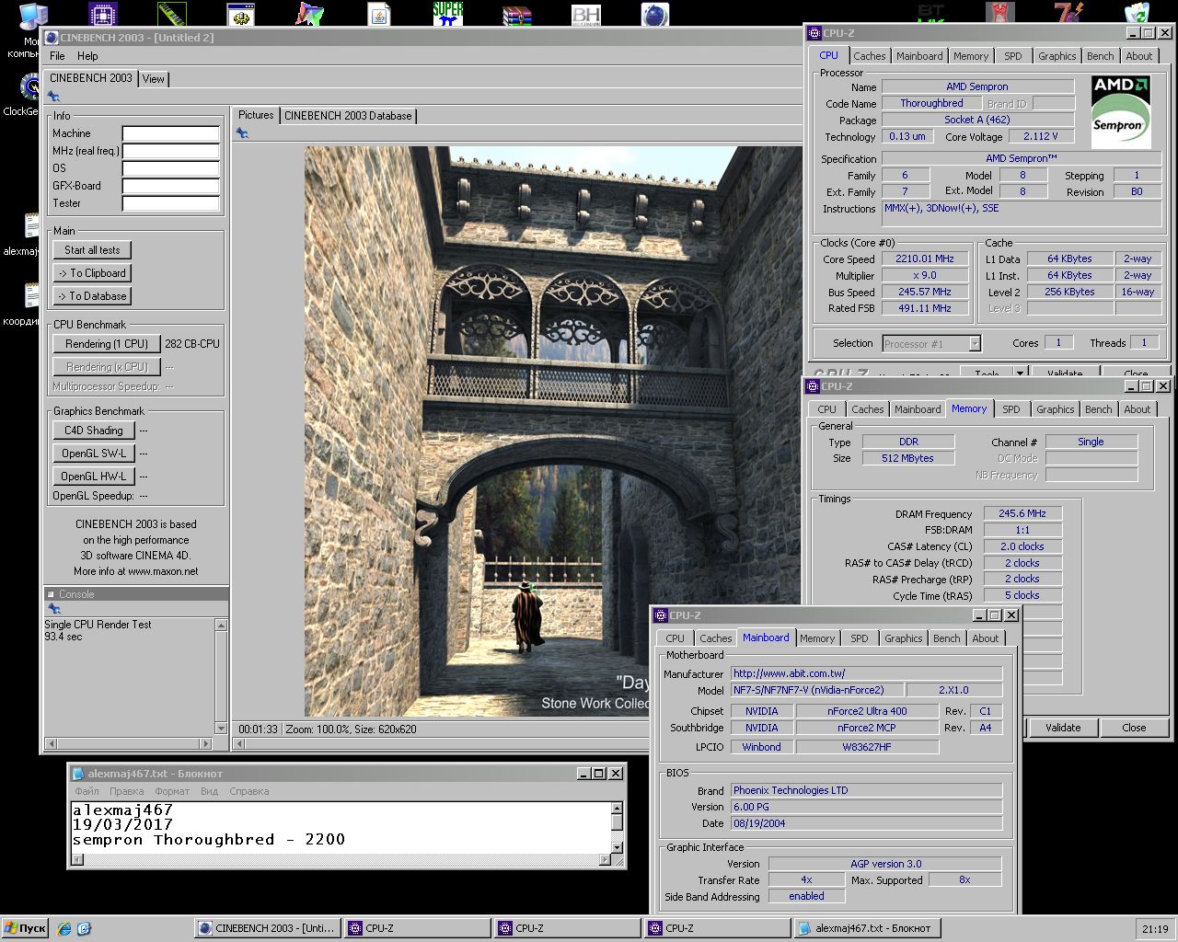Open About tab in the Mainboard CPU-Z window
The image size is (1178, 942).
(x=985, y=638)
